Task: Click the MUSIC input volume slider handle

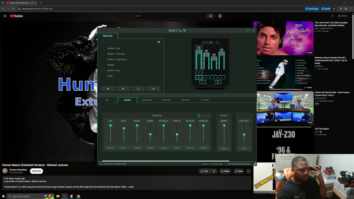Action: coord(137,126)
